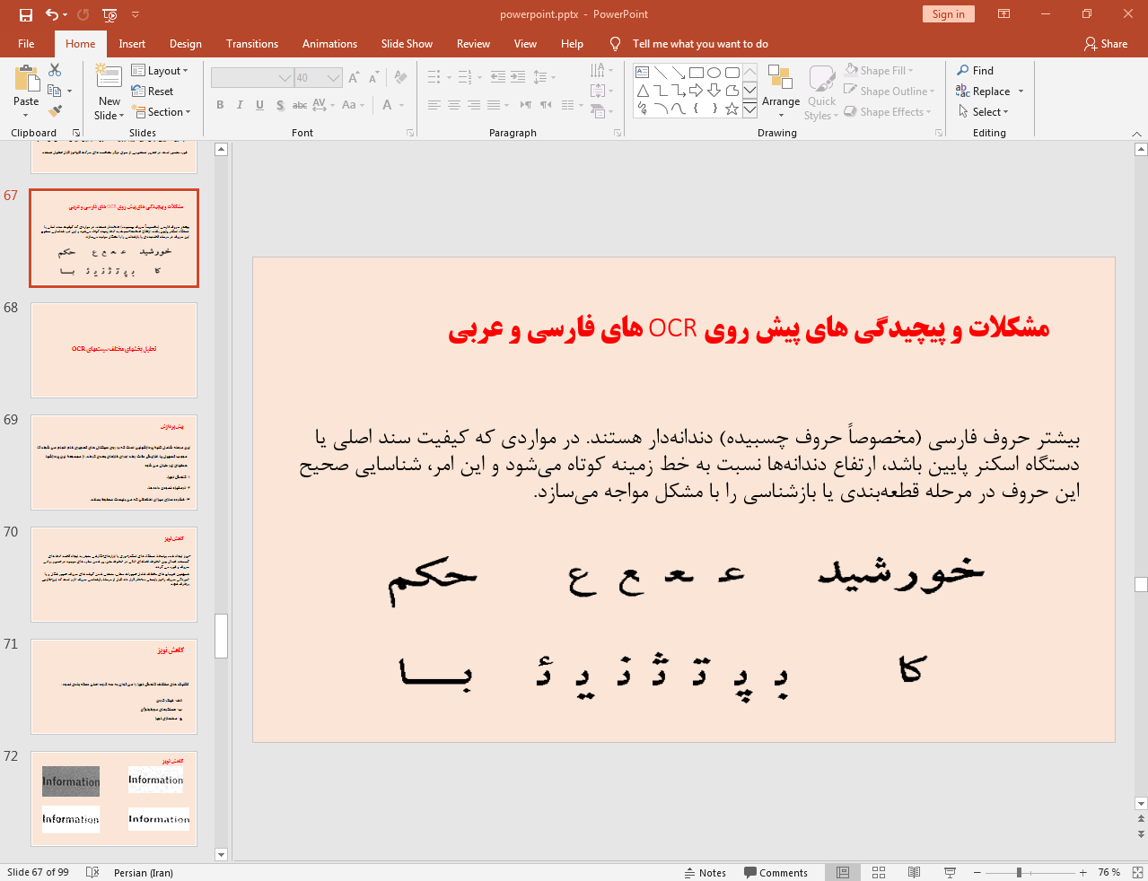This screenshot has height=881, width=1148.
Task: Click Start From Beginning presentation icon
Action: (x=110, y=14)
